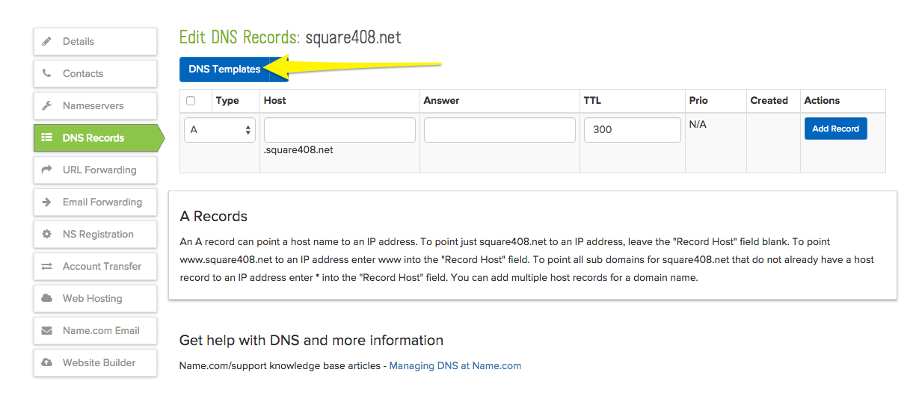Go to the Website Builder section
Image resolution: width=916 pixels, height=393 pixels.
(99, 363)
